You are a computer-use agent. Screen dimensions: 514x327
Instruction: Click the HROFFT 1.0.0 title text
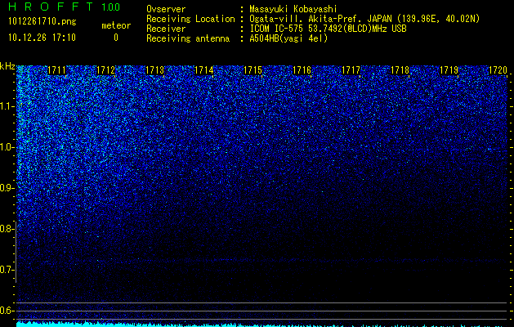pyautogui.click(x=64, y=7)
